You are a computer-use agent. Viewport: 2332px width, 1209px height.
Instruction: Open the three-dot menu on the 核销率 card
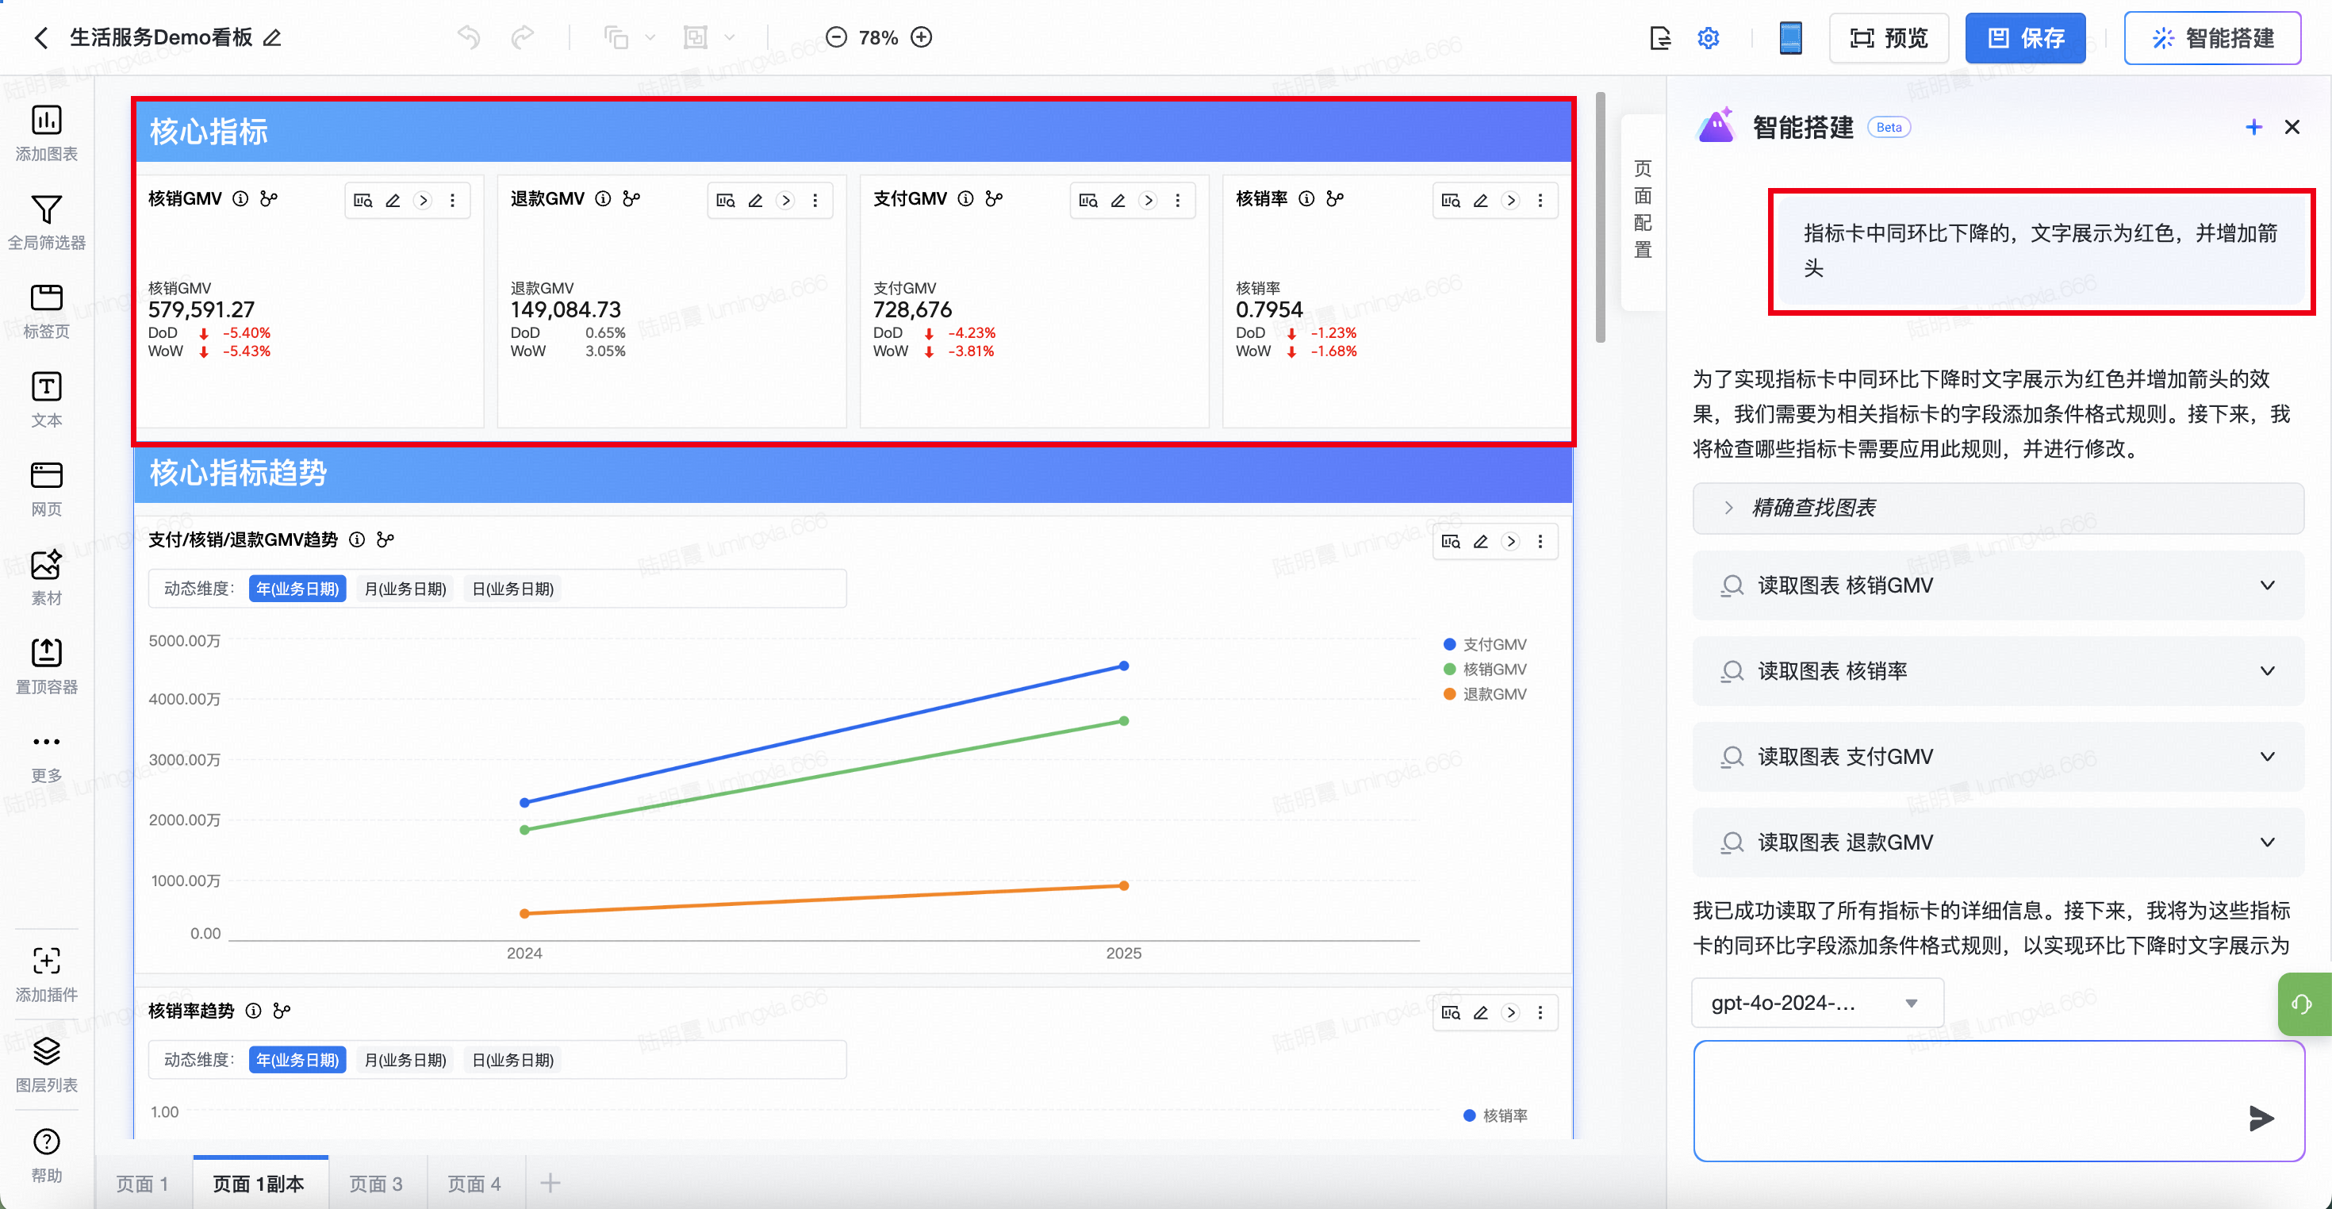tap(1540, 200)
